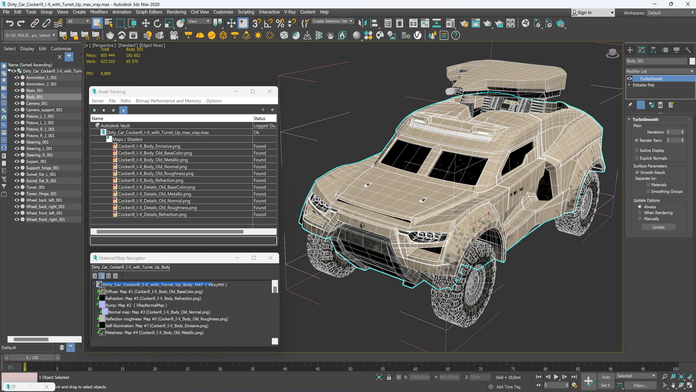Image resolution: width=696 pixels, height=392 pixels.
Task: Select the Select and Link chain tool
Action: pyautogui.click(x=34, y=24)
